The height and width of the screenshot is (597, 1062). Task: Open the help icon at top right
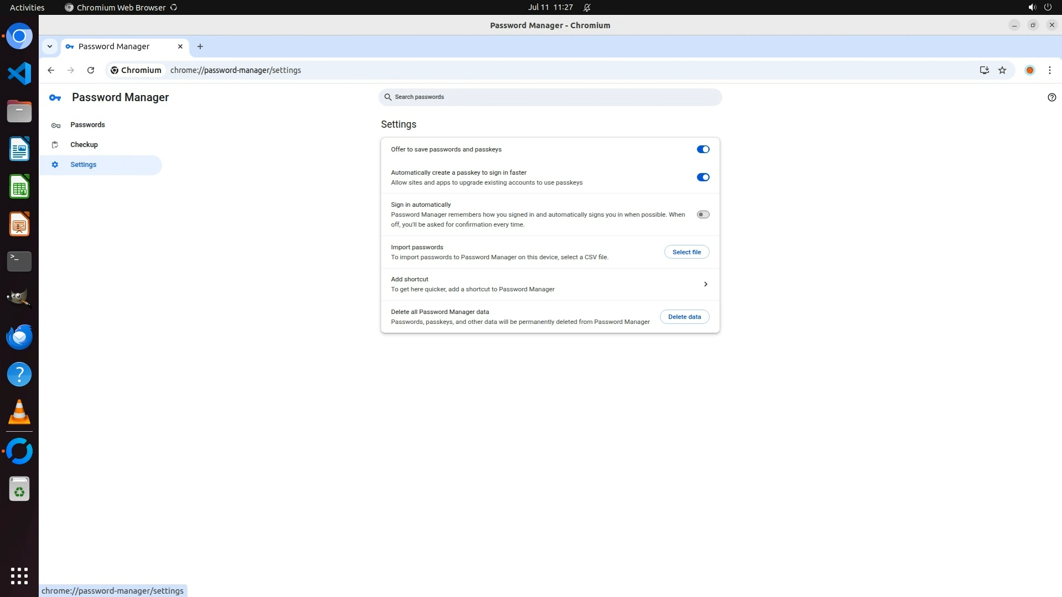coord(1051,97)
